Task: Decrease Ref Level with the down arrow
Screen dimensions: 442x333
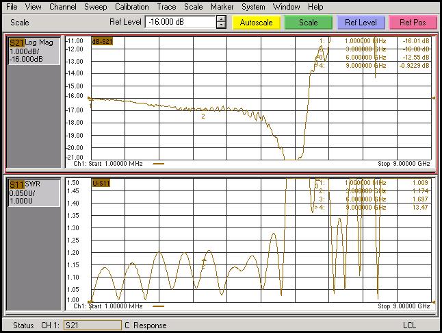Action: tap(221, 25)
